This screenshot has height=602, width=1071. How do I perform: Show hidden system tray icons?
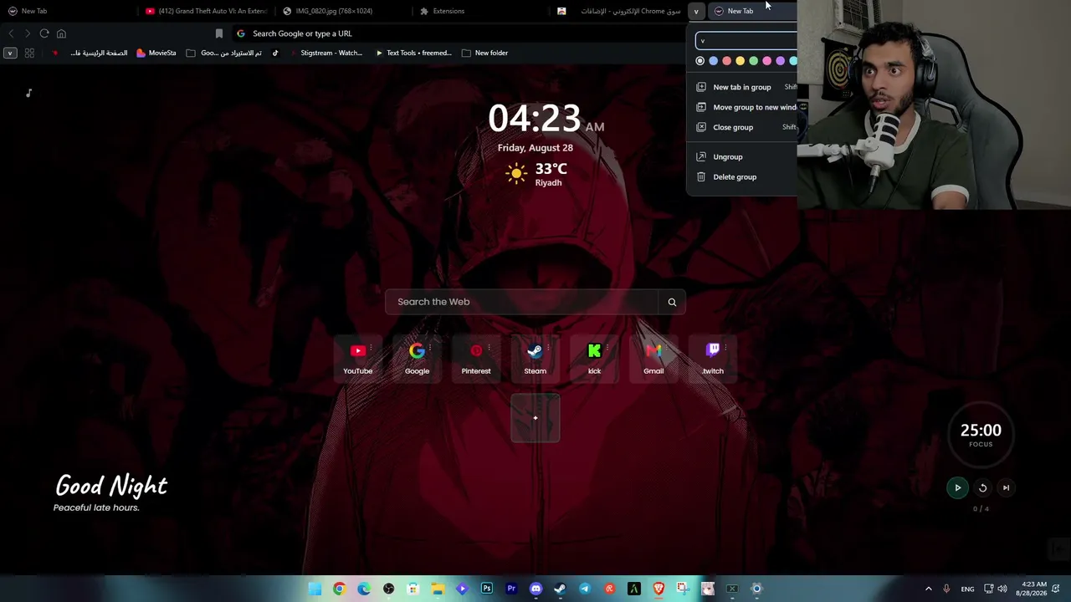point(928,589)
